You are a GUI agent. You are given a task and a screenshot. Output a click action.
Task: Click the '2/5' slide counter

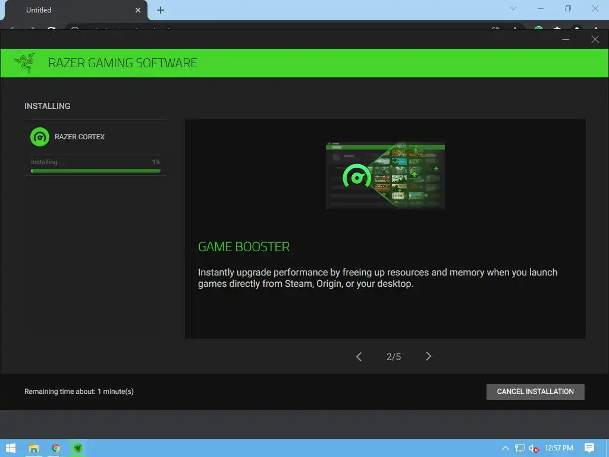point(394,357)
